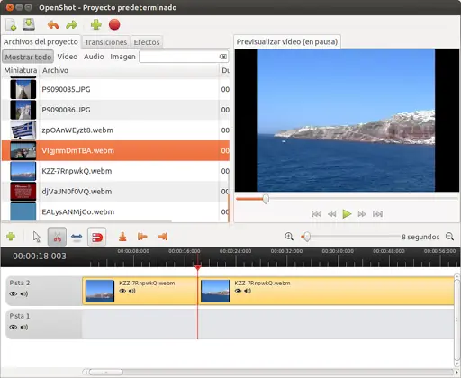The image size is (461, 378).
Task: Mute audio of Pista 2 track
Action: tap(24, 294)
